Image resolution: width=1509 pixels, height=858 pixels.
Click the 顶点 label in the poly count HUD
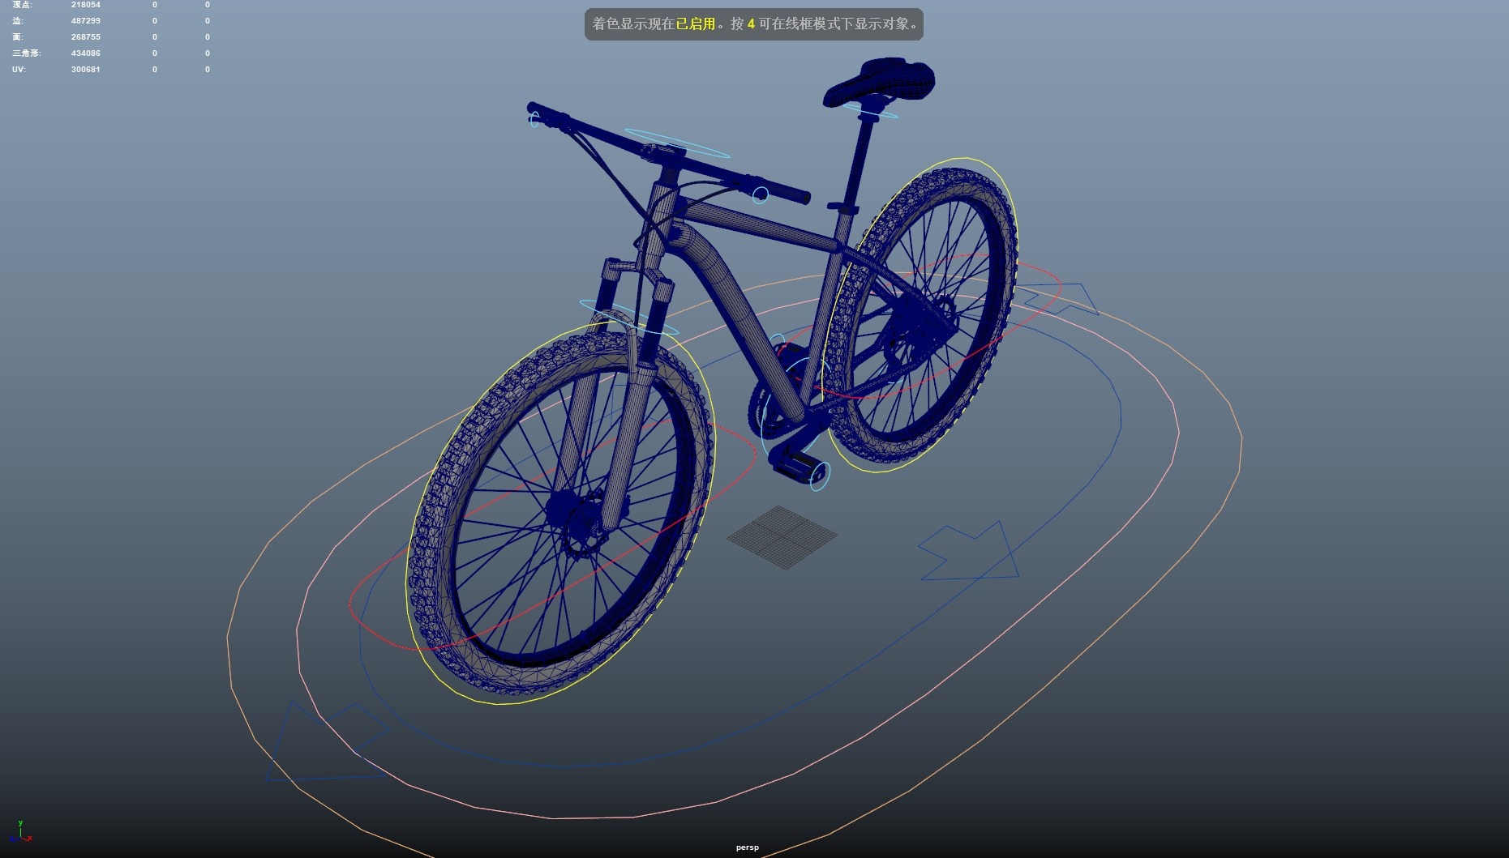(x=22, y=5)
